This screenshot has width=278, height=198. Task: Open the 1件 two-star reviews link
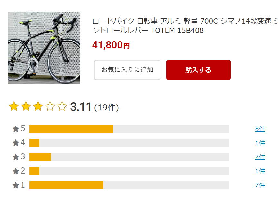260,171
